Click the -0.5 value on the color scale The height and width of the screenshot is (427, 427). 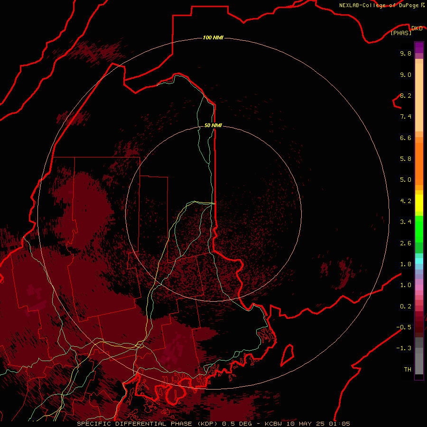404,327
